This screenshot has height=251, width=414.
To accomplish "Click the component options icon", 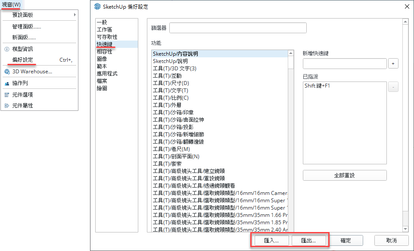I will tap(7, 94).
